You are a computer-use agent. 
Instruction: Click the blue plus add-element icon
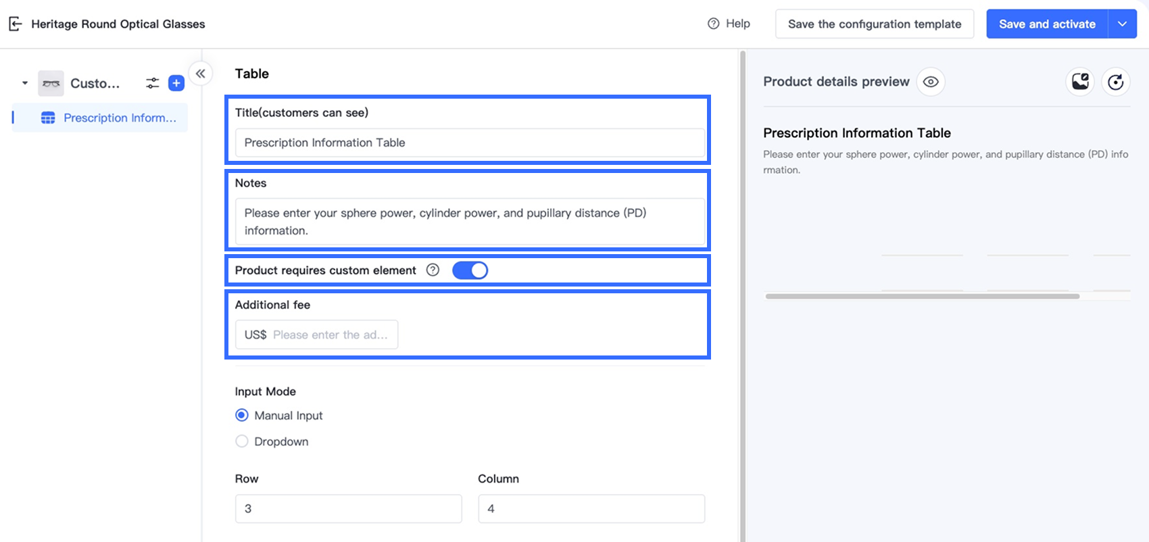coord(176,83)
